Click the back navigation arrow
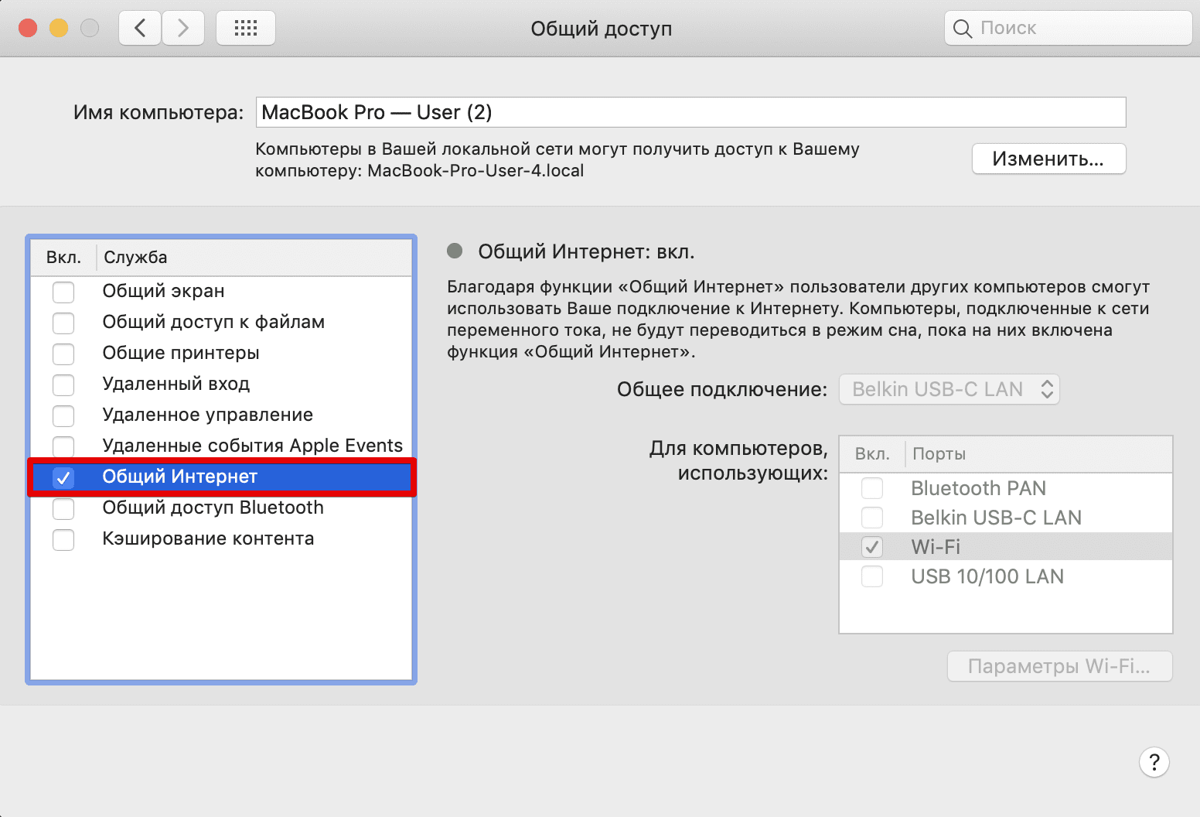 [x=140, y=29]
